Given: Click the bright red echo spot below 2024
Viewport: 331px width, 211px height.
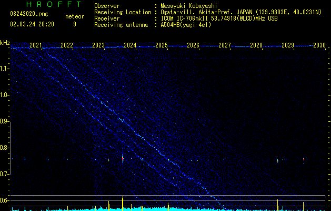Looking at the screenshot, I should (123, 159).
